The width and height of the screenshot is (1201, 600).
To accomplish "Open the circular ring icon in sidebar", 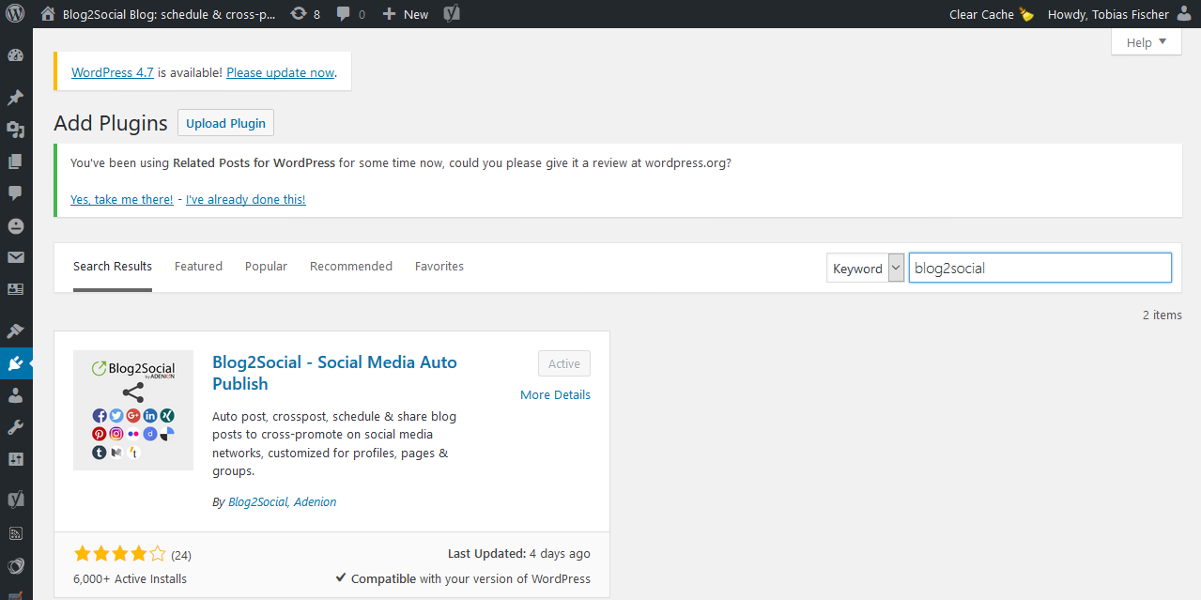I will tap(15, 566).
